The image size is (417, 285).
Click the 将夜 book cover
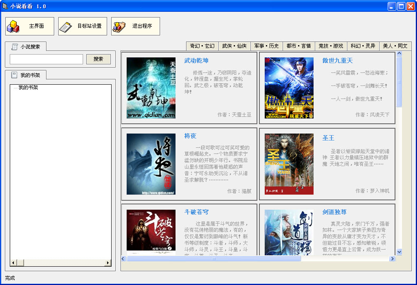tap(151, 164)
